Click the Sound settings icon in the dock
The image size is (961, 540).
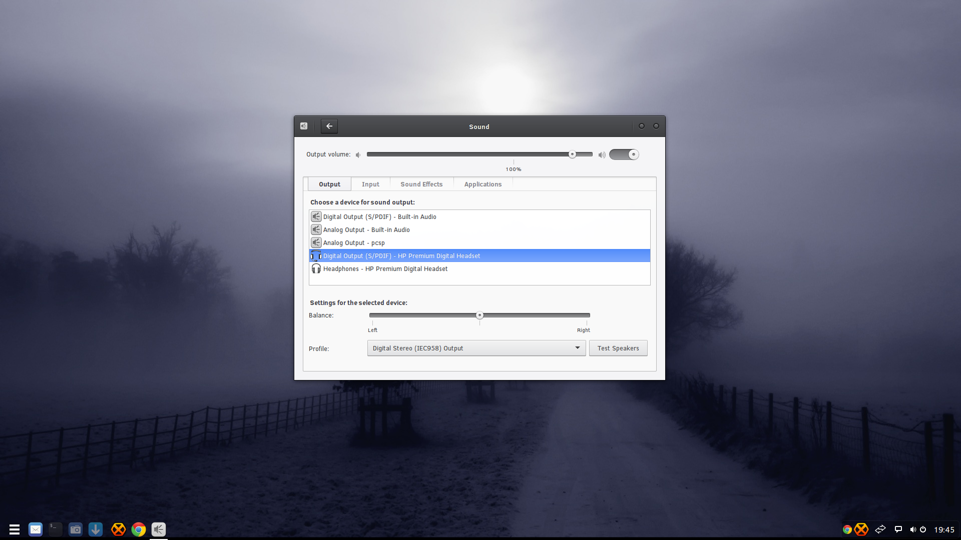point(159,529)
